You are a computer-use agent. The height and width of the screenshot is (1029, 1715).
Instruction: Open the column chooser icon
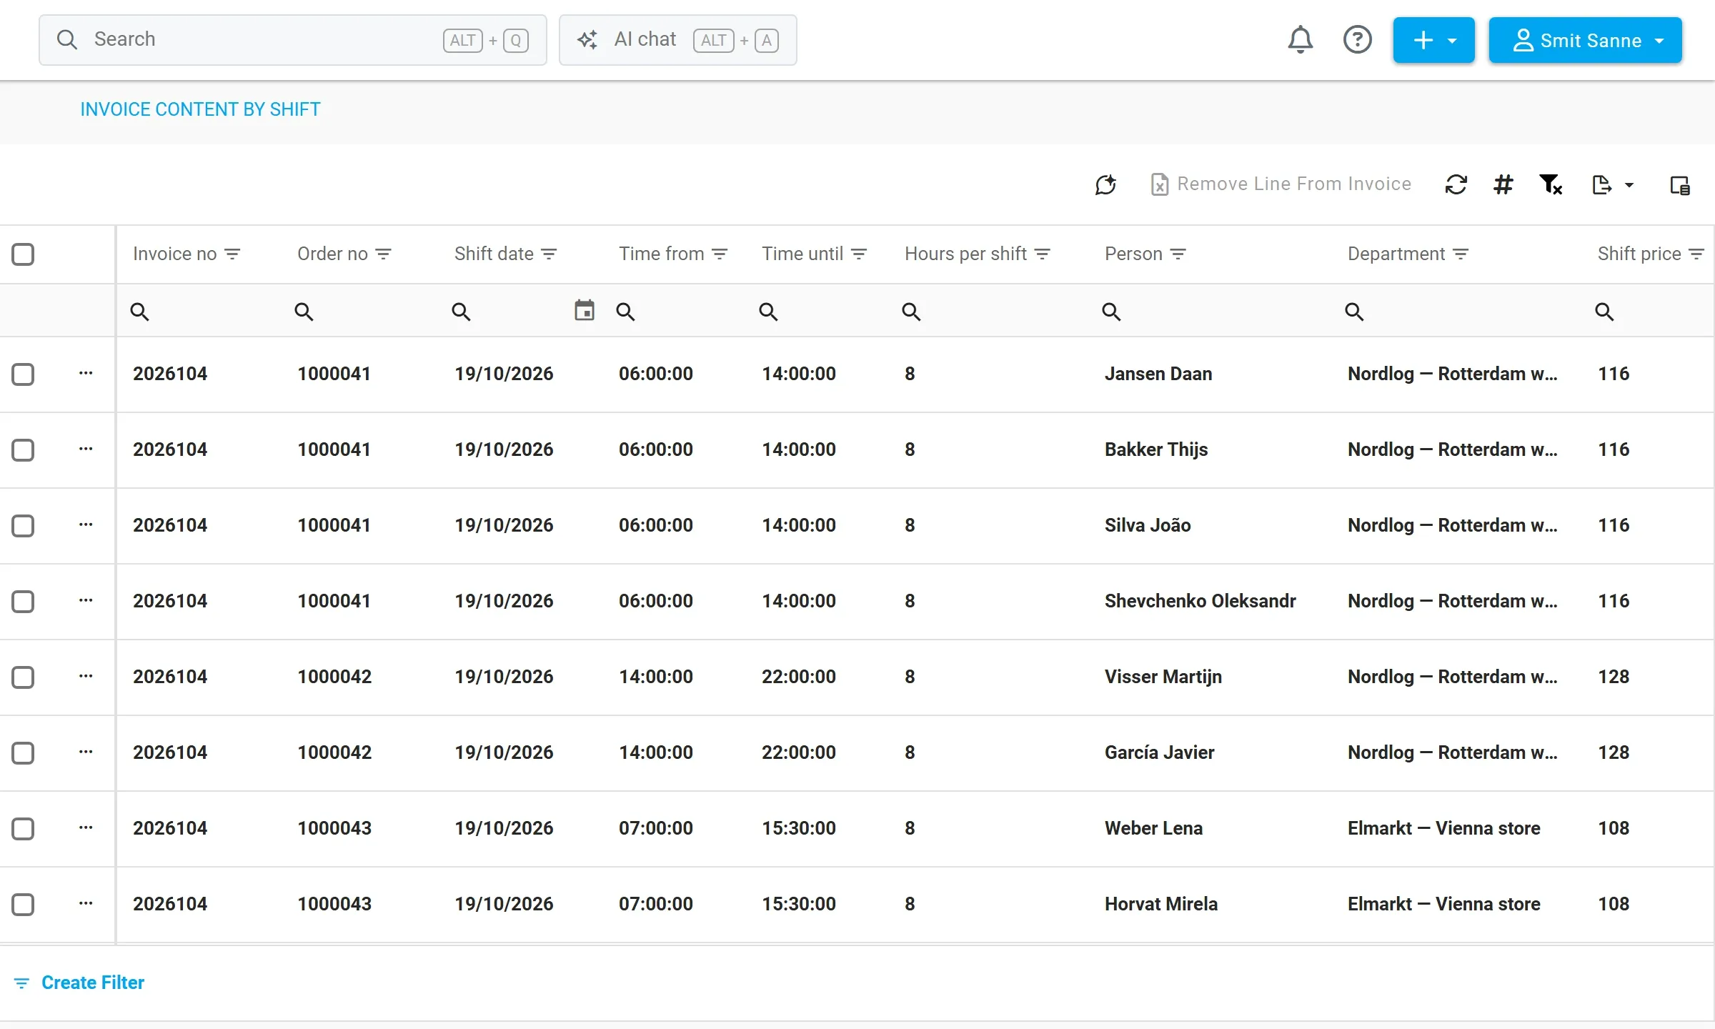click(1680, 185)
